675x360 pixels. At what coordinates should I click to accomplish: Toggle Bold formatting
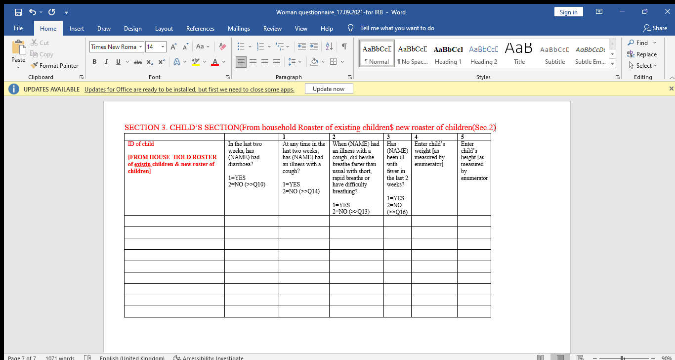94,62
